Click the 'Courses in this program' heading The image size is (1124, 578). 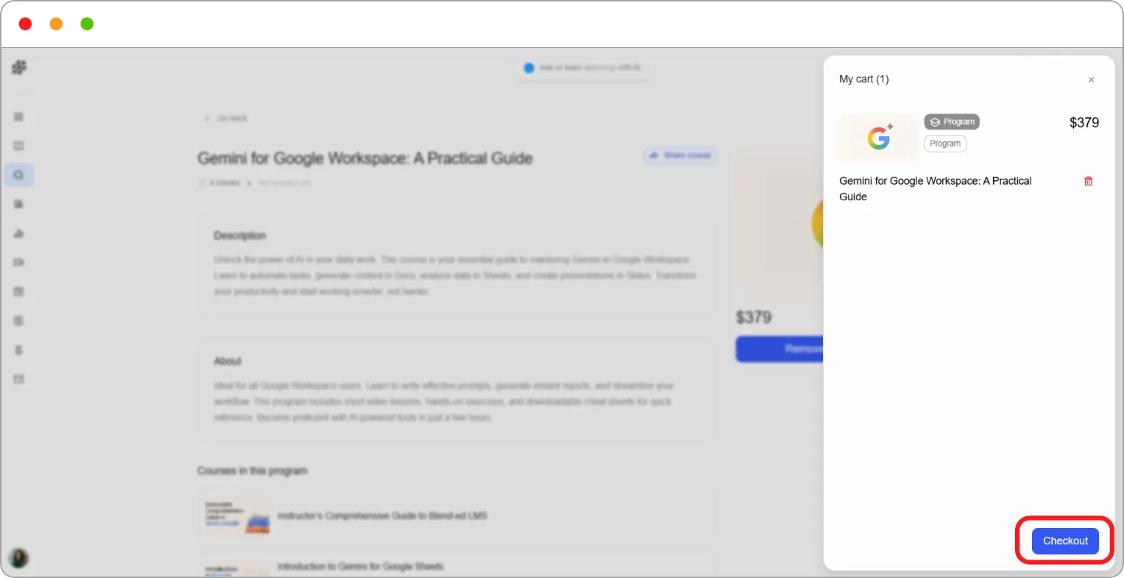coord(252,470)
